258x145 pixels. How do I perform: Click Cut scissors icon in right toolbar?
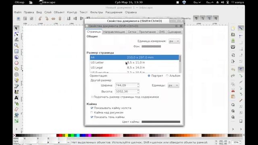233,90
